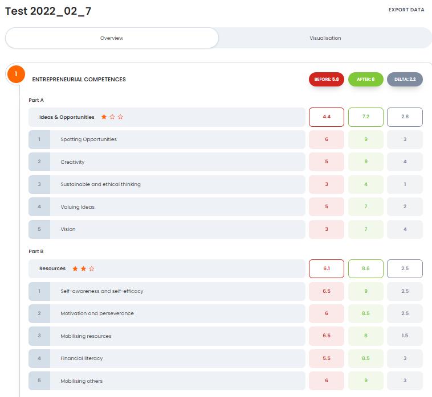This screenshot has height=397, width=432.
Task: Click Resources delta value 2.5
Action: [405, 268]
